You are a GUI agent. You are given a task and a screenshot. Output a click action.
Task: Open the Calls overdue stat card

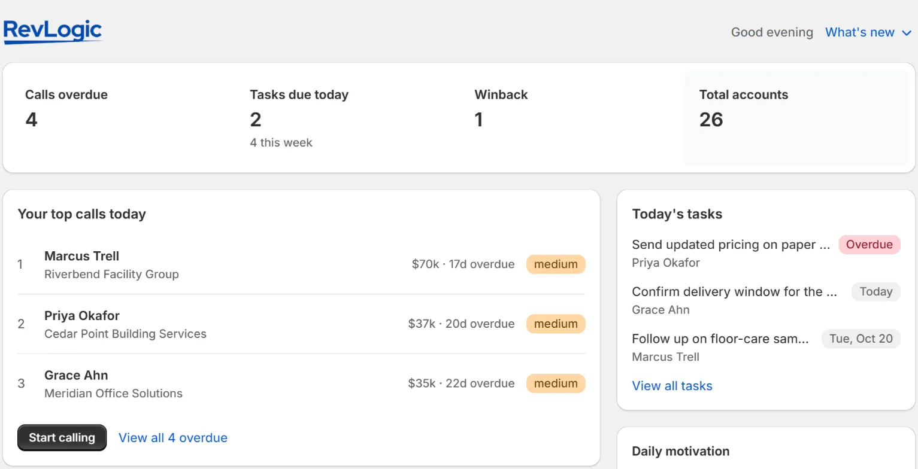point(122,117)
